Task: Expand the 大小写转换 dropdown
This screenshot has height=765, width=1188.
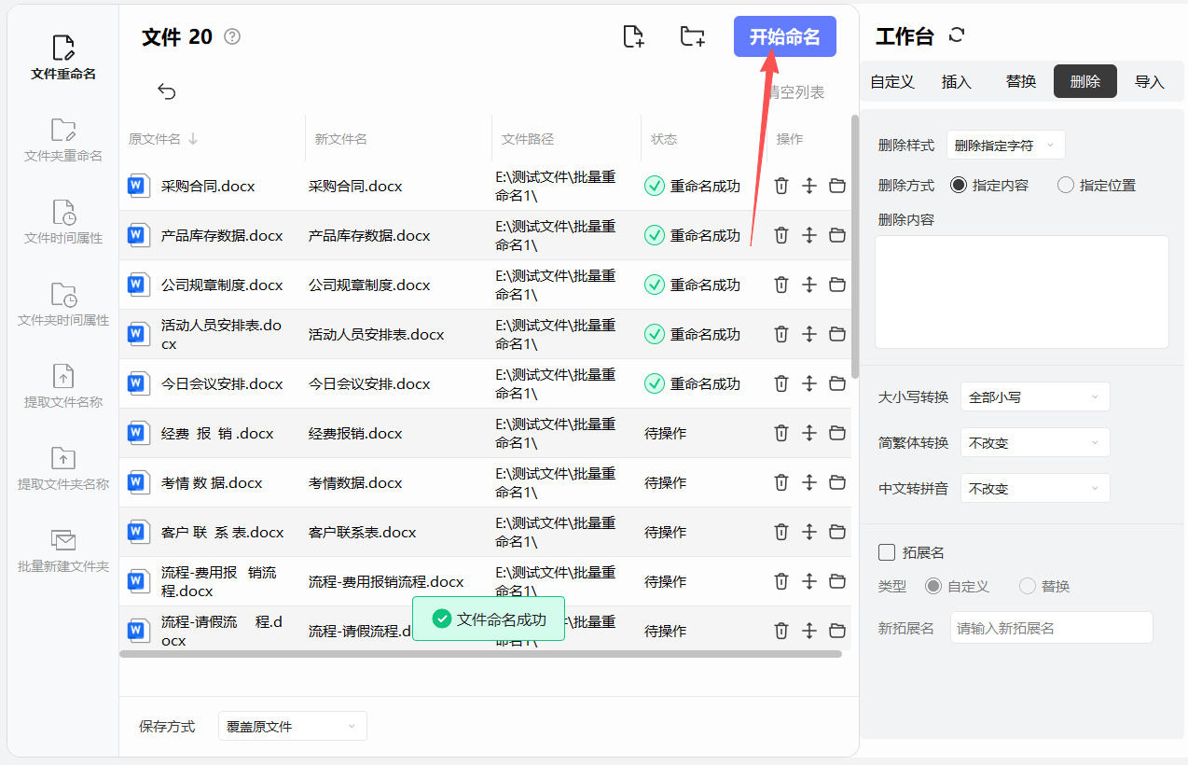Action: pyautogui.click(x=1034, y=397)
